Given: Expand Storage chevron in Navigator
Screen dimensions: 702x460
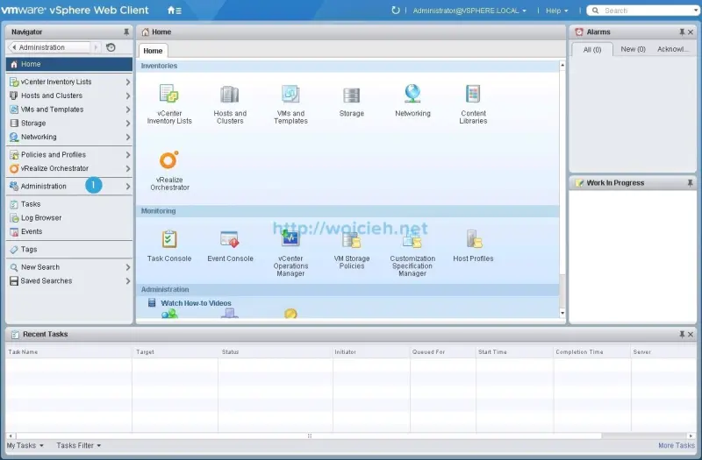Looking at the screenshot, I should coord(128,124).
